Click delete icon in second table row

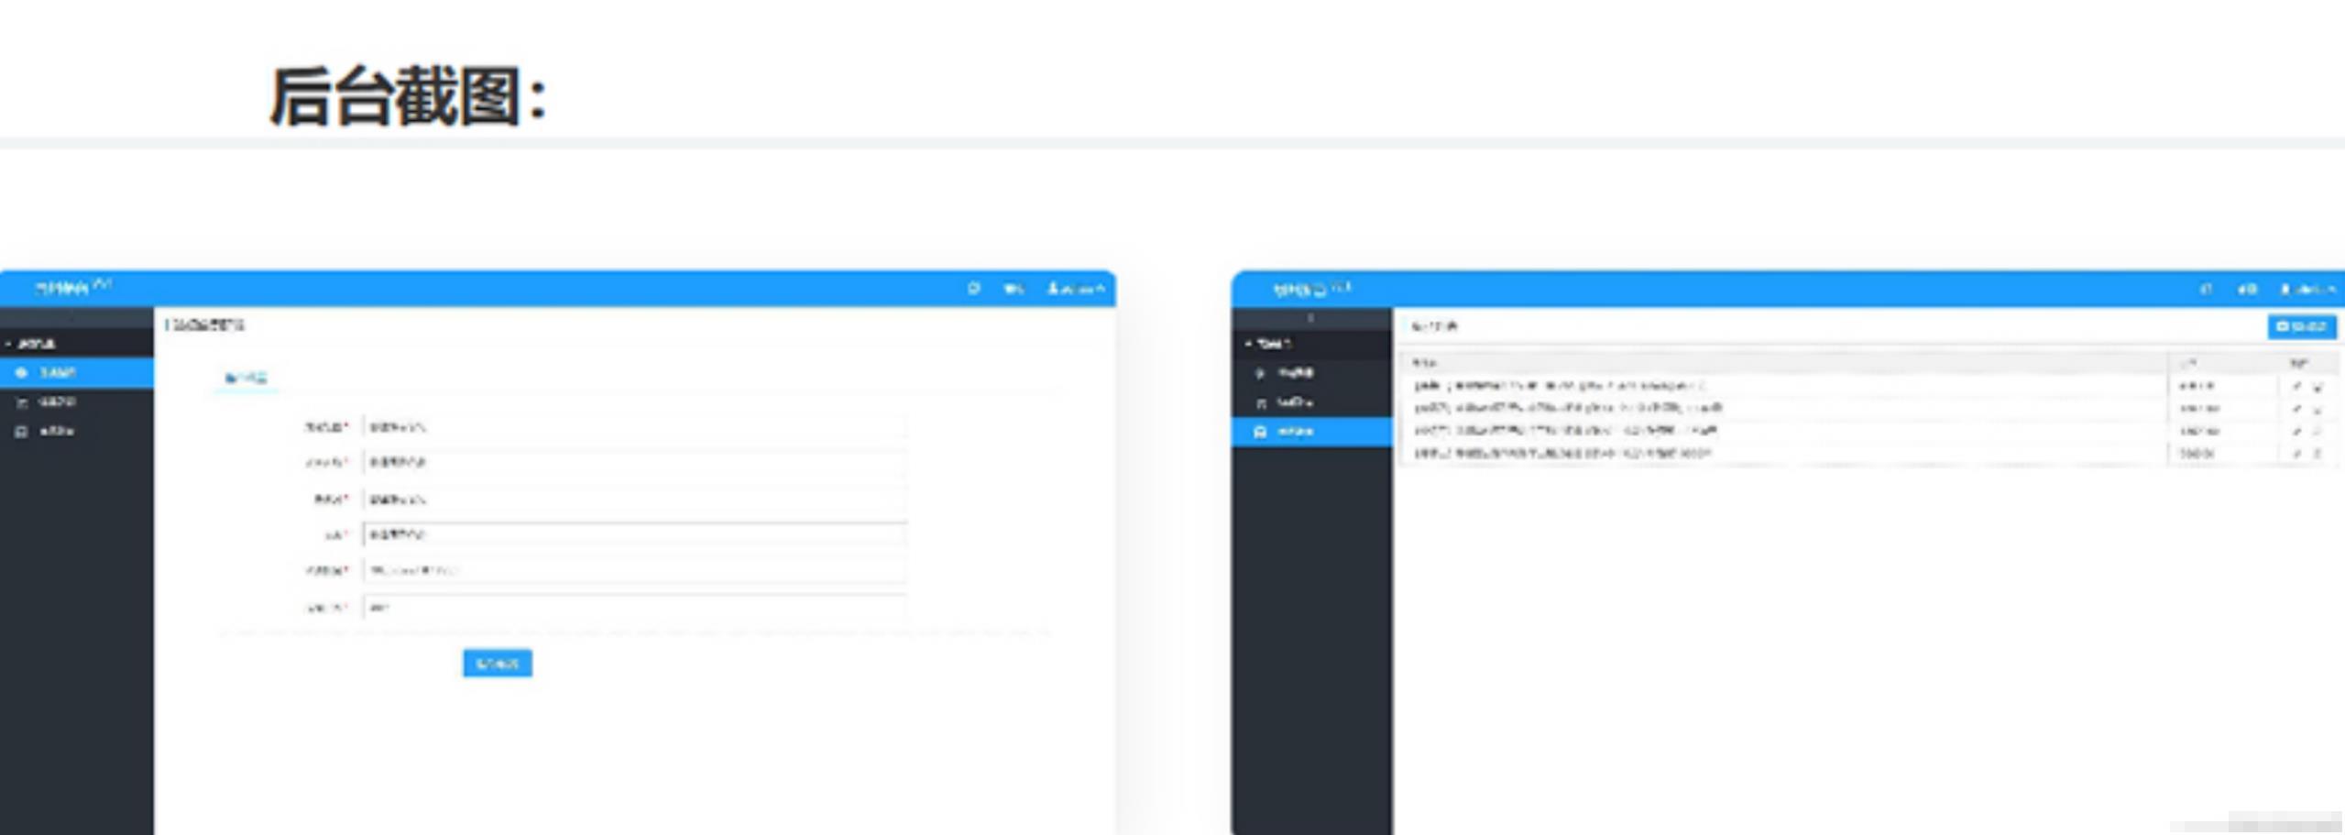tap(2318, 409)
